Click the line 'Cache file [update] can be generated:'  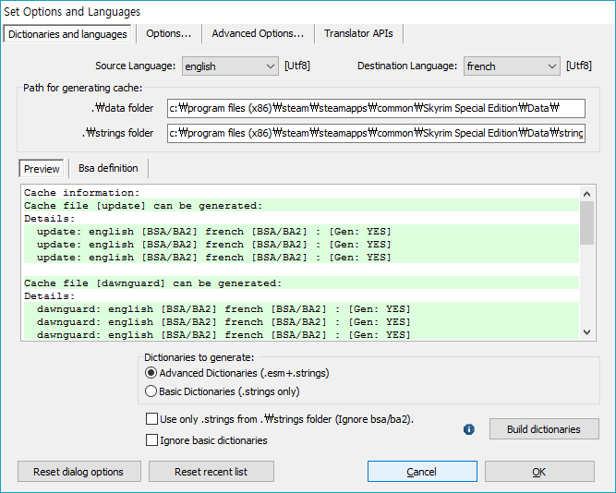pyautogui.click(x=301, y=206)
